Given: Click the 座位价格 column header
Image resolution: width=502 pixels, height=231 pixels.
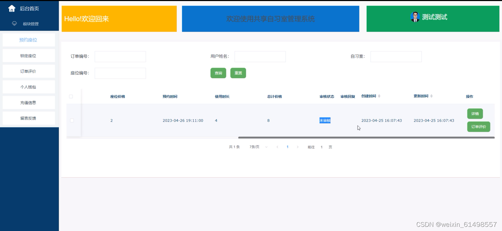Looking at the screenshot, I should (118, 97).
